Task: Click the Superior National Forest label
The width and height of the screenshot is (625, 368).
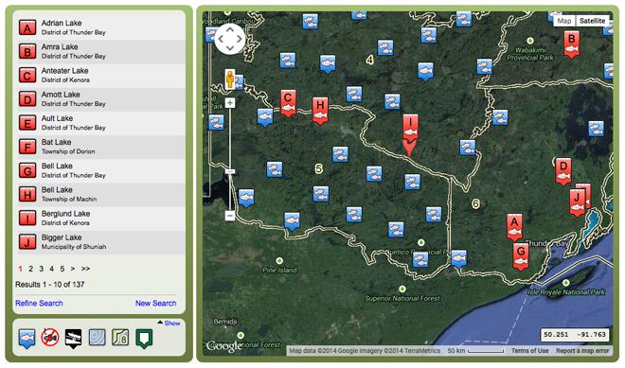Action: pyautogui.click(x=402, y=298)
